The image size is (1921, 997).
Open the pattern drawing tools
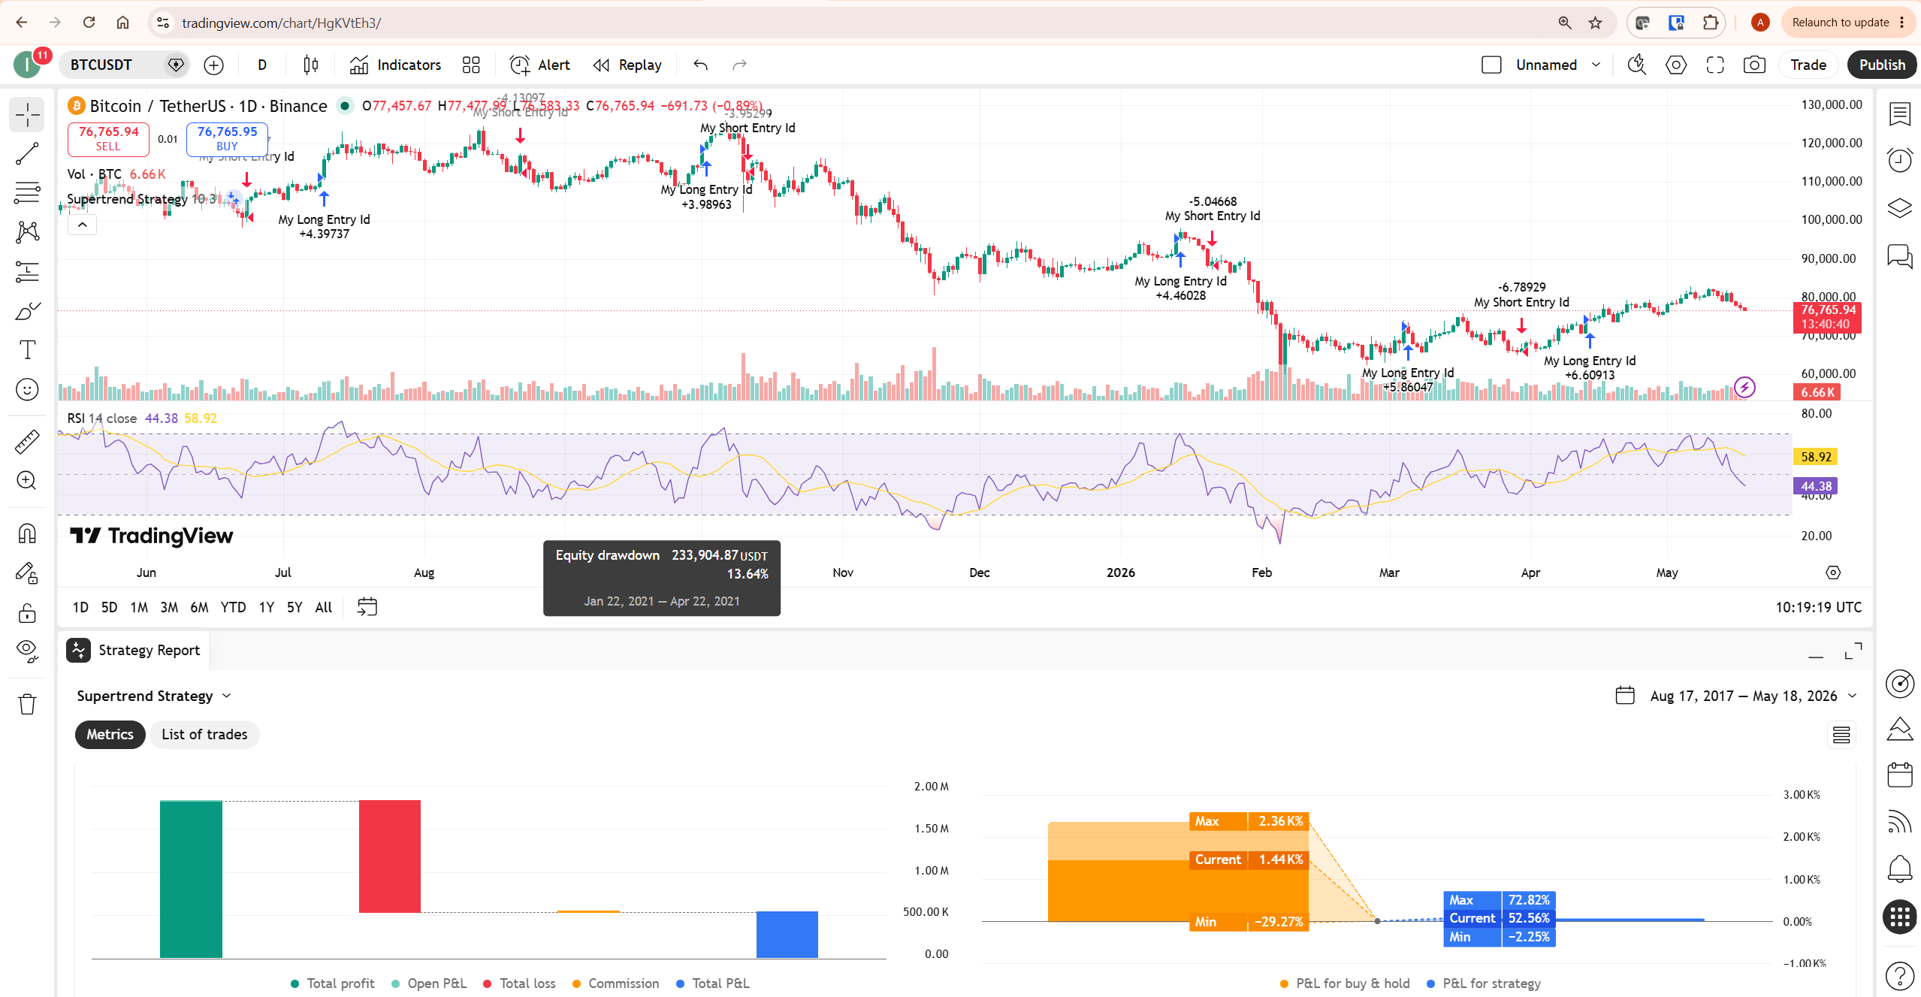coord(27,232)
